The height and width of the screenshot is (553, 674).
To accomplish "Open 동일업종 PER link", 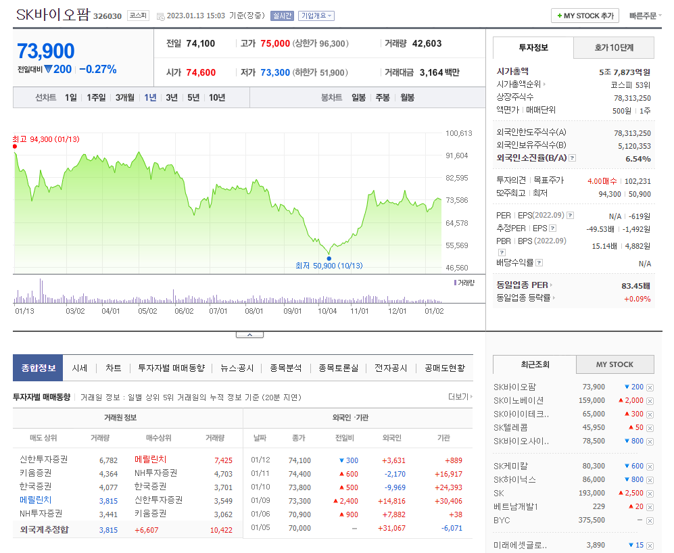I will click(525, 285).
